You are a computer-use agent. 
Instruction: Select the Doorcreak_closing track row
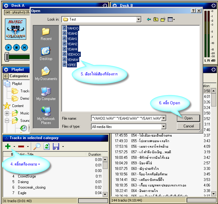(x=53, y=187)
